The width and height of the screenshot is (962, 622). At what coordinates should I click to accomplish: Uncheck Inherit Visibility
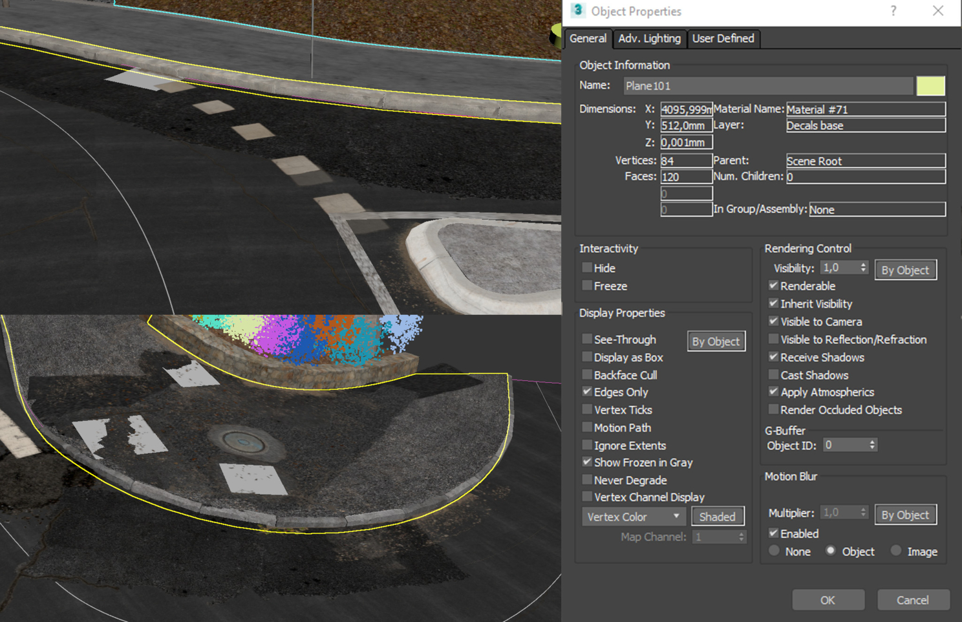coord(773,303)
